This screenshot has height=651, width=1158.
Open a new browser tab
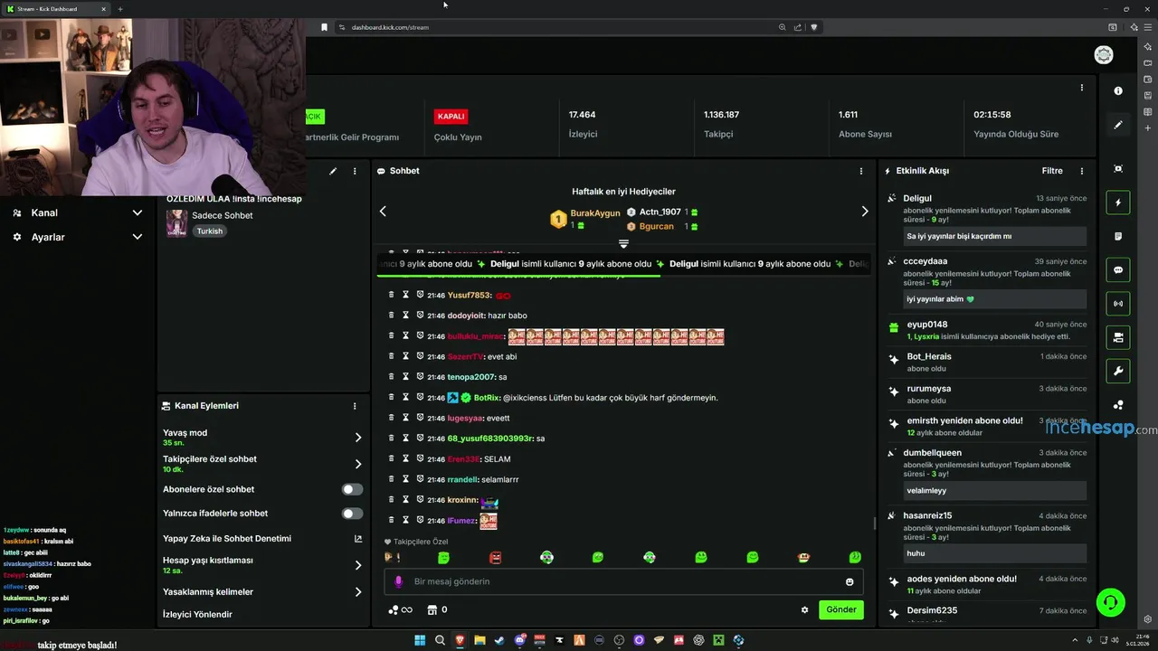pyautogui.click(x=120, y=9)
